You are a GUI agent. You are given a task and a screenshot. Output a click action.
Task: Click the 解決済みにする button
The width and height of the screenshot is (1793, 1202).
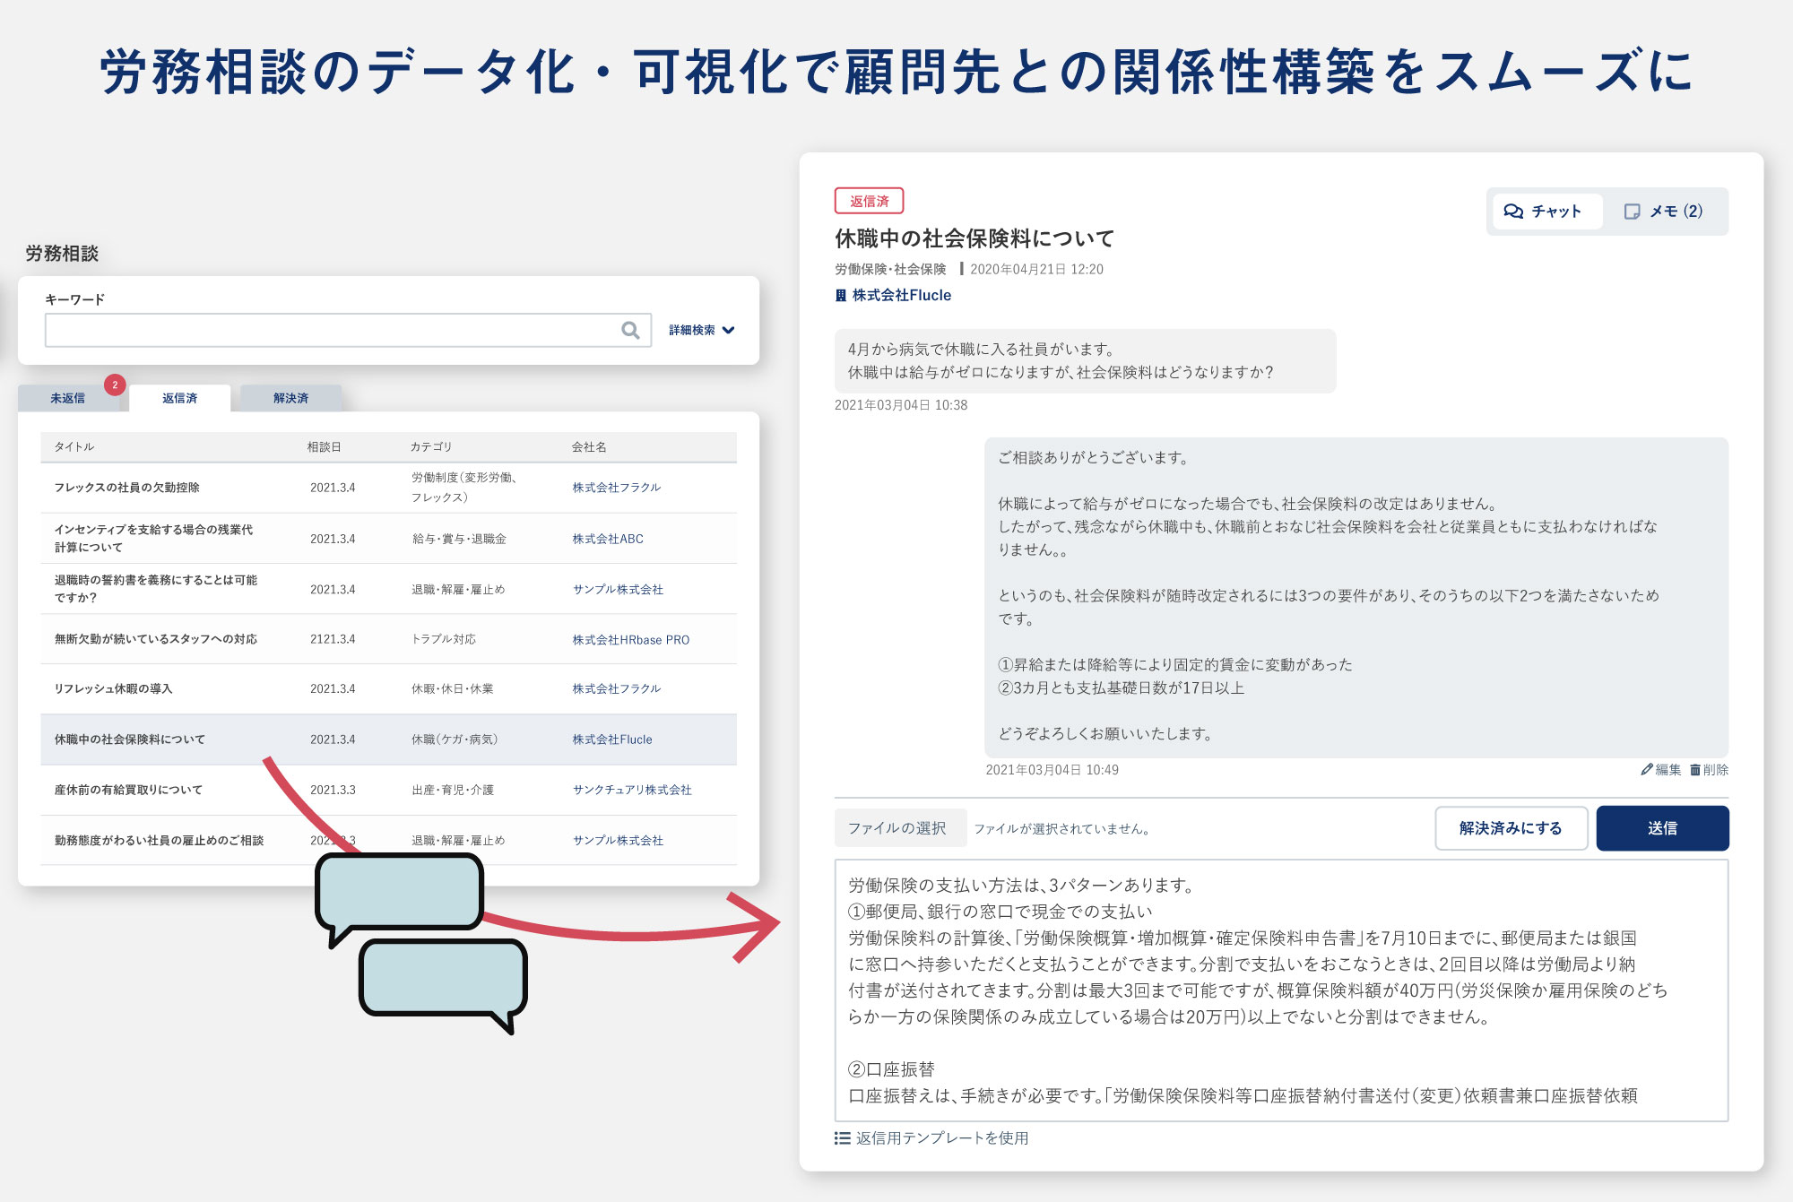[x=1511, y=828]
